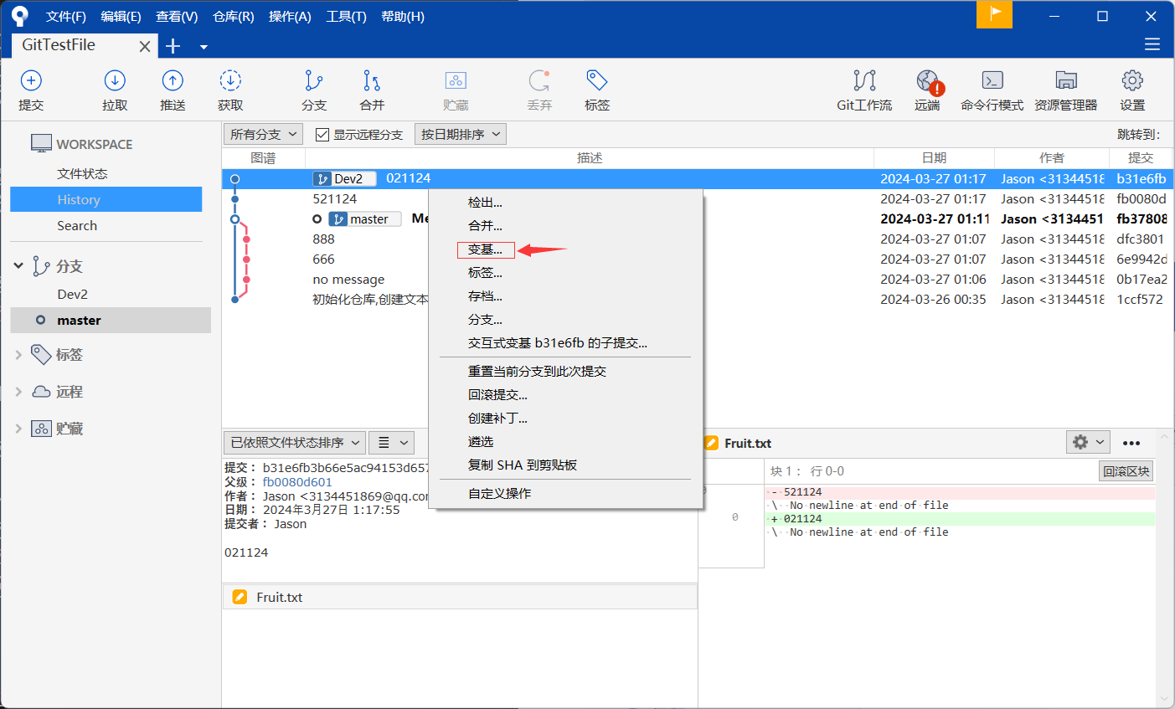Screen dimensions: 1175x709
Task: Click the Tag (标签) toolbar icon
Action: (x=597, y=80)
